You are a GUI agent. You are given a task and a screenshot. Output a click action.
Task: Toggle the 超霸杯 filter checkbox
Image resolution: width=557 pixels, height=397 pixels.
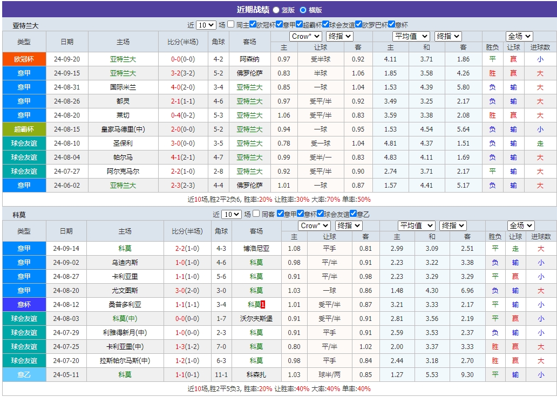click(300, 23)
